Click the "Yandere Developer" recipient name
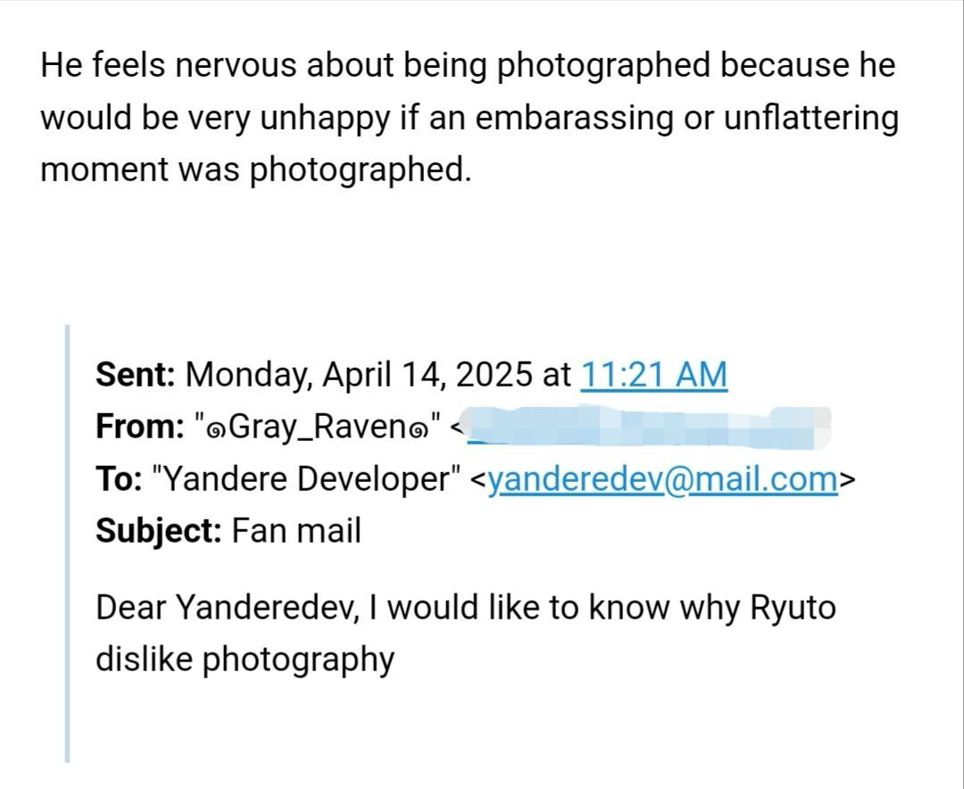The image size is (964, 789). pos(306,479)
